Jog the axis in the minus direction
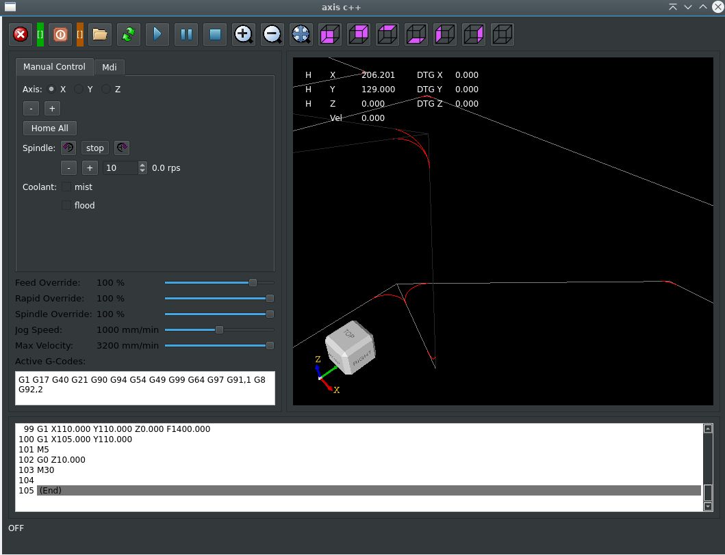725x555 pixels. click(x=31, y=109)
